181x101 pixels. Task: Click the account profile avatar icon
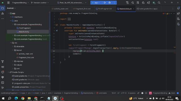click(x=154, y=3)
